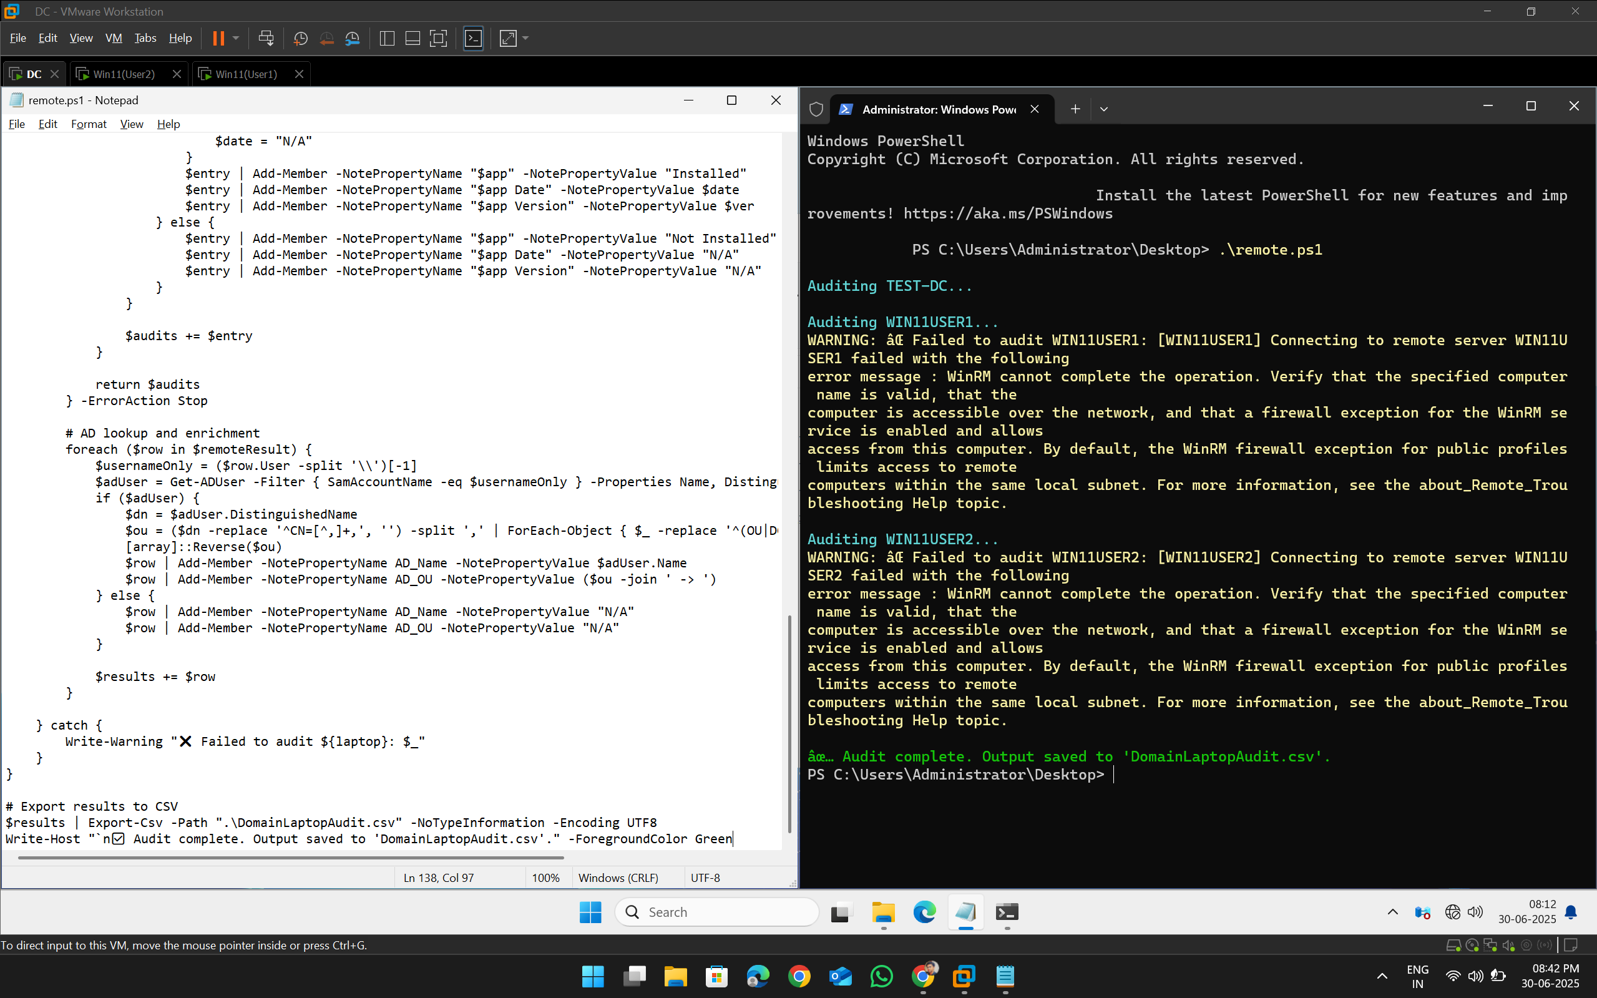
Task: Send Ctrl+Alt+Del to the virtual machine
Action: pos(266,38)
